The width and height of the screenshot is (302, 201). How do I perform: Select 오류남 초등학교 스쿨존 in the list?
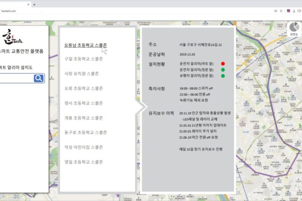pyautogui.click(x=86, y=45)
